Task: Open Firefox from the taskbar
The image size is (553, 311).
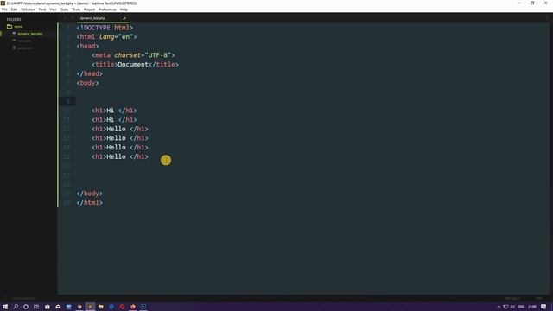Action: pos(132,307)
